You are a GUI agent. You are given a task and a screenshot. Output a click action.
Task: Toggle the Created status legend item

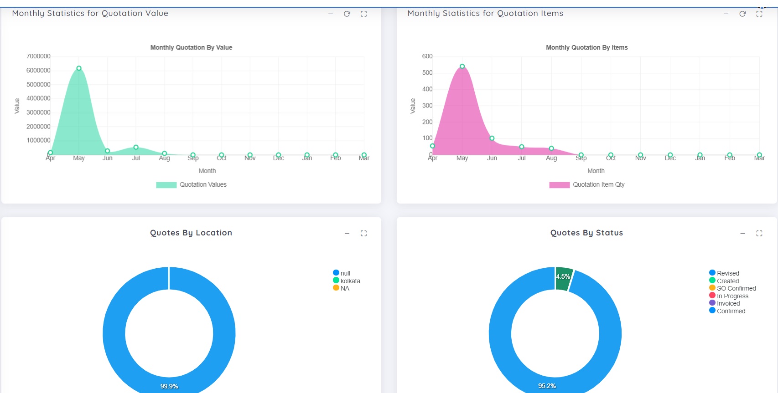(724, 281)
